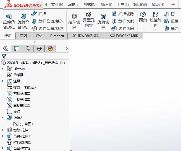Viewport: 181px width, 151px height.
Task: Switch to the DimXpert ribbon tab
Action: click(x=57, y=36)
